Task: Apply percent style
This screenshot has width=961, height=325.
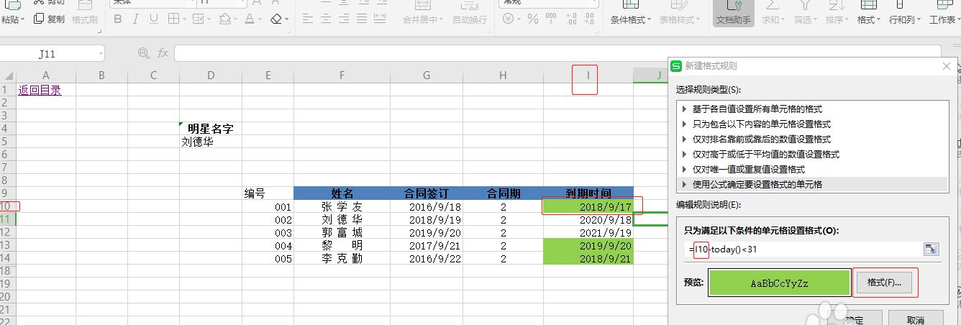Action: [x=533, y=19]
